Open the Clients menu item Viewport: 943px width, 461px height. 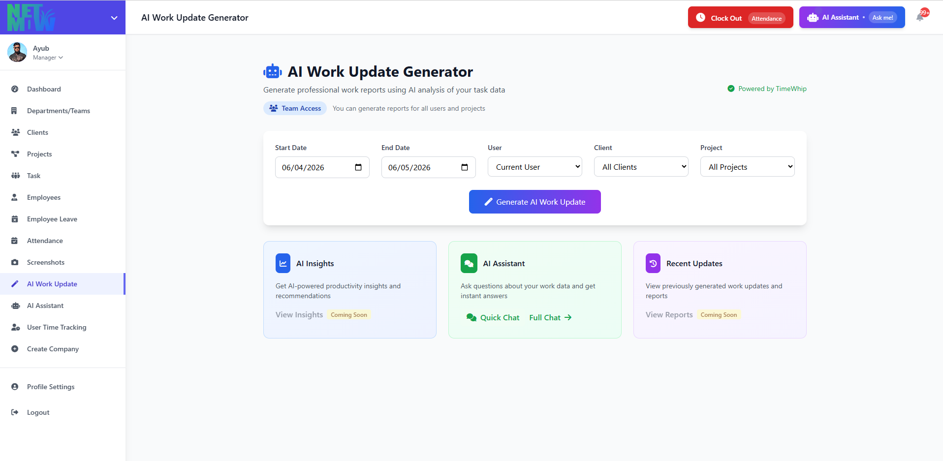(x=63, y=132)
